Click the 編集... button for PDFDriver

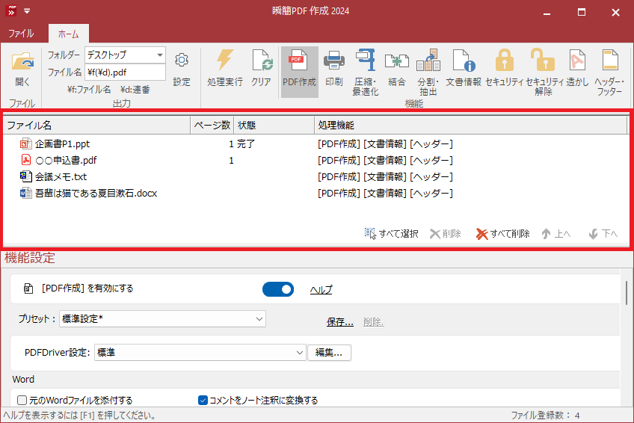coord(329,352)
